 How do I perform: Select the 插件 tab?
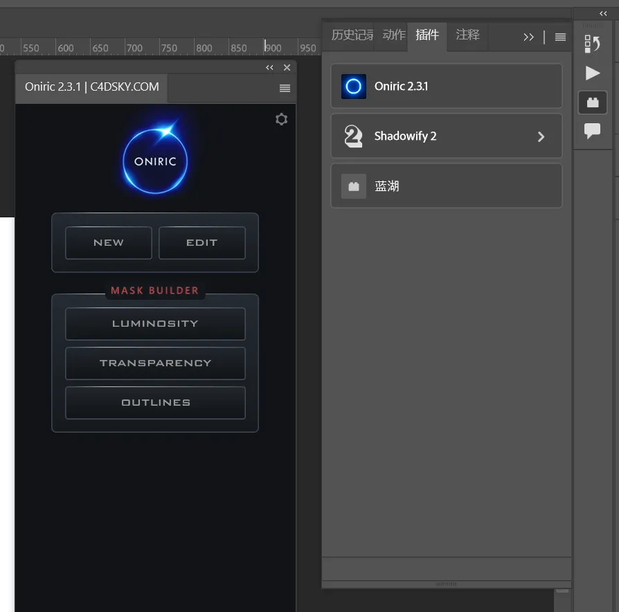[x=427, y=35]
